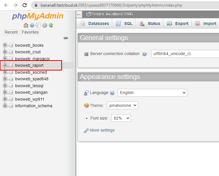This screenshot has width=219, height=176.
Task: Click the padlock site info icon
Action: coord(36,5)
